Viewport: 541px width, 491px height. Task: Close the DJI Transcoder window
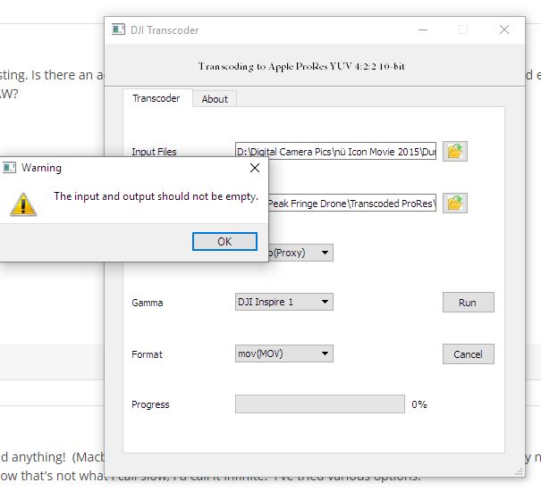coord(504,29)
